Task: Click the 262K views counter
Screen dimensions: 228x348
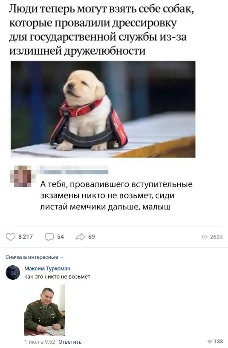Action: pos(216,237)
